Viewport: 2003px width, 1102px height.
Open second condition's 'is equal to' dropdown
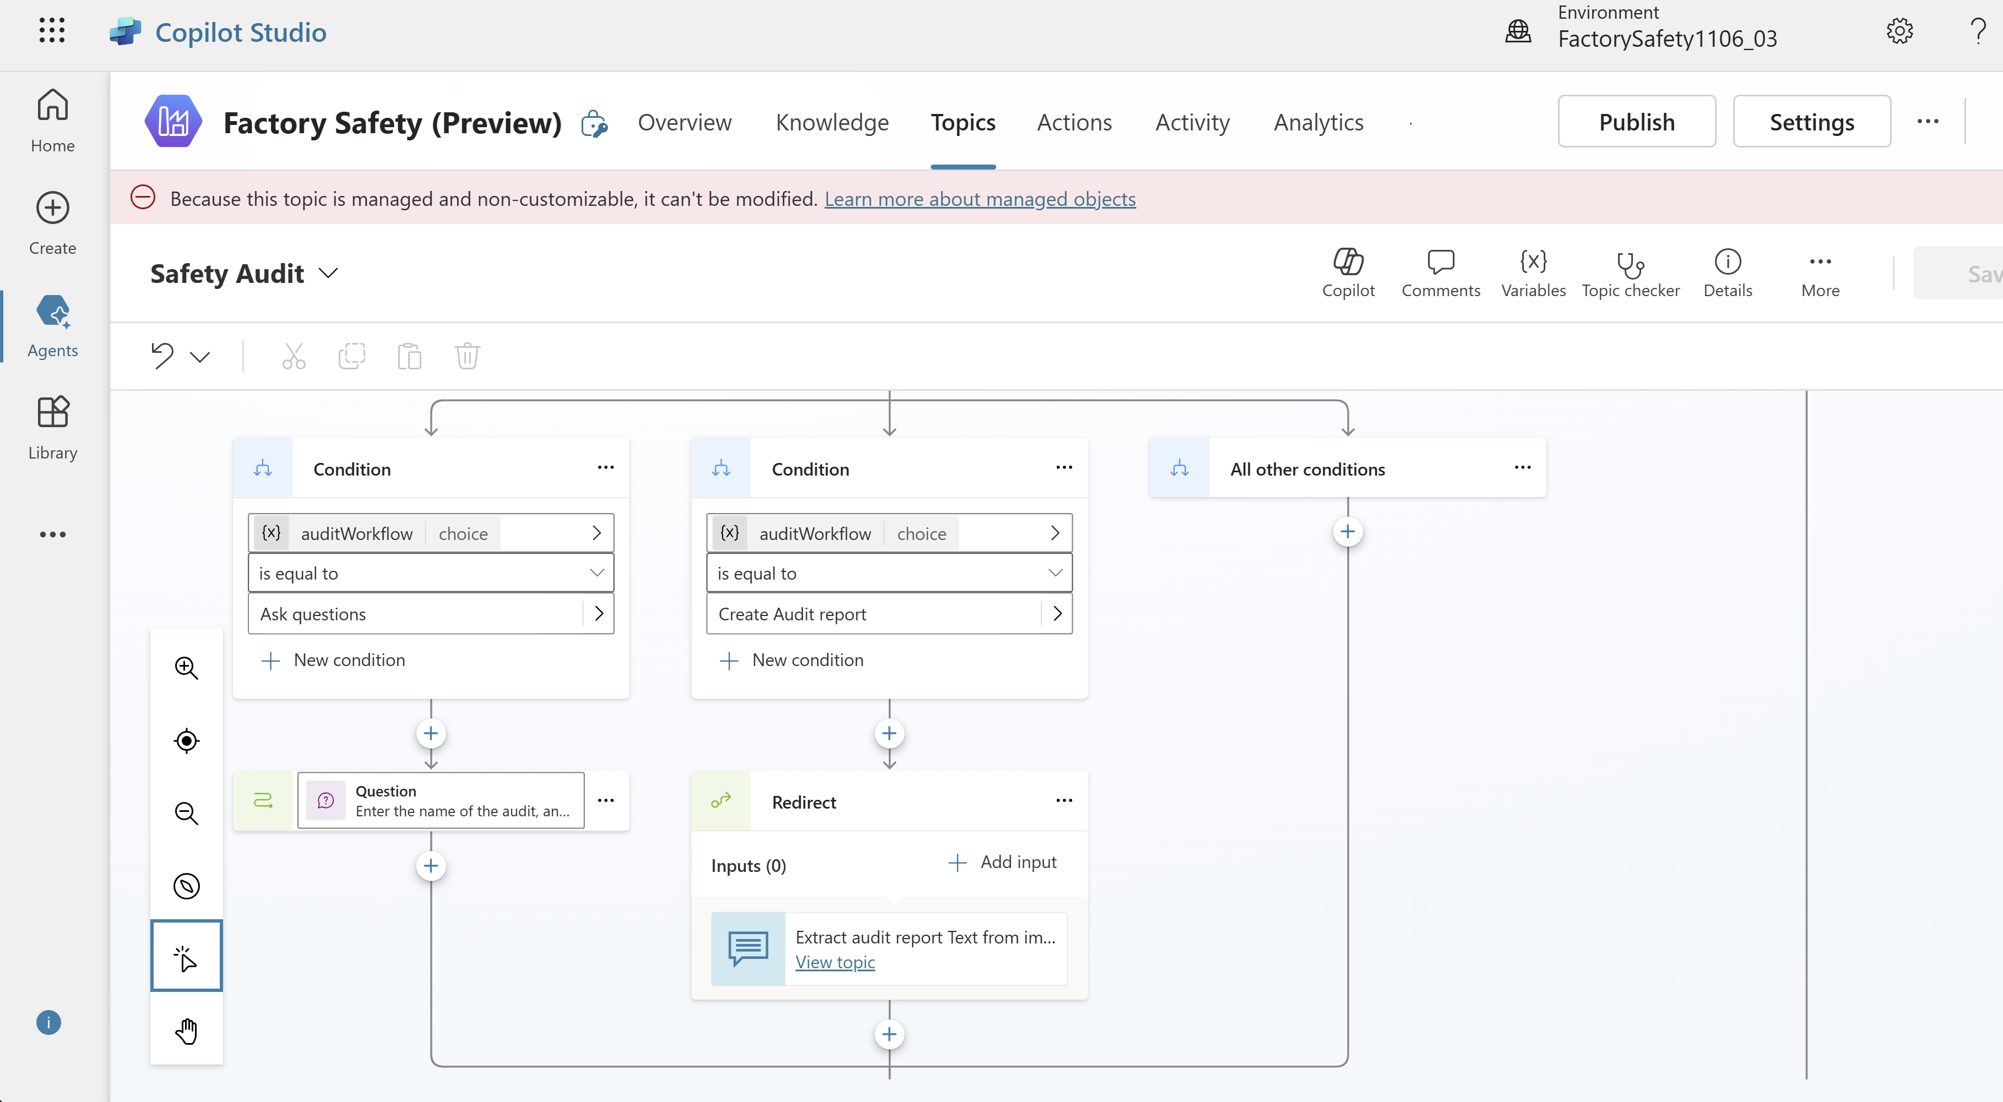coord(889,573)
